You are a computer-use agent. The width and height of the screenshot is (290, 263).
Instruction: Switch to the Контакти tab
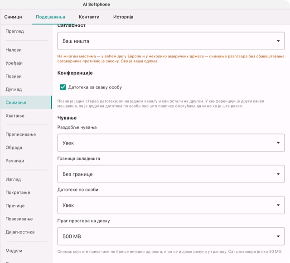click(x=89, y=17)
